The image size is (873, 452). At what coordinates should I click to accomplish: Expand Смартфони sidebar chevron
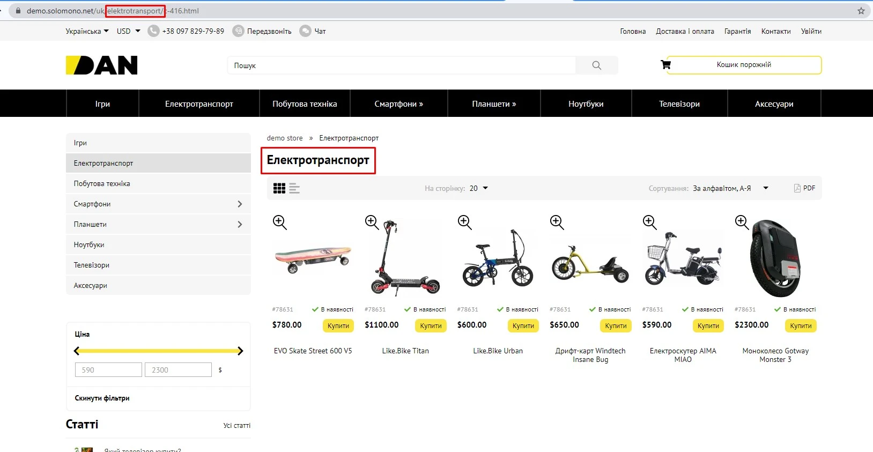coord(240,204)
